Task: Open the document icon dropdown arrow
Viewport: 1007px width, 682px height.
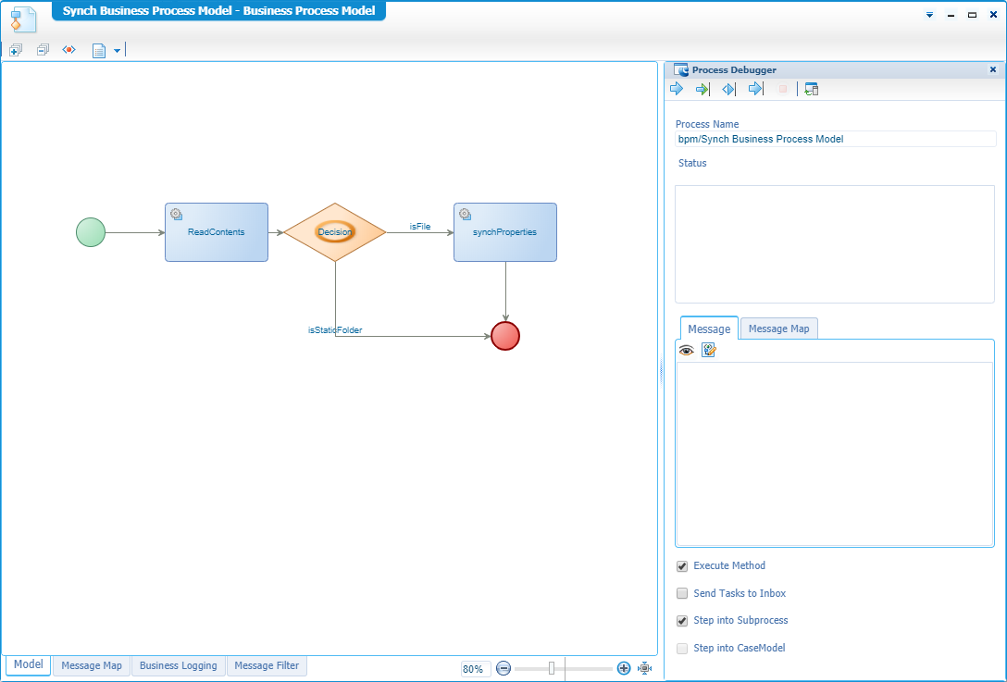Action: click(118, 51)
